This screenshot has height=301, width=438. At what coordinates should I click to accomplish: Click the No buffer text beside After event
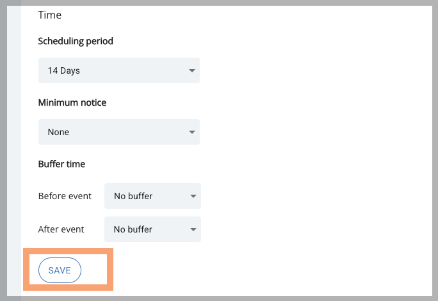133,229
